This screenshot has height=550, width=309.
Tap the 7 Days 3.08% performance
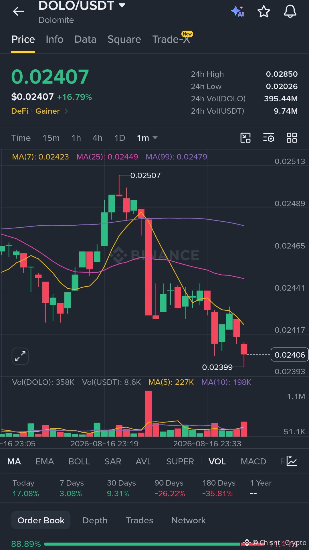tap(72, 488)
